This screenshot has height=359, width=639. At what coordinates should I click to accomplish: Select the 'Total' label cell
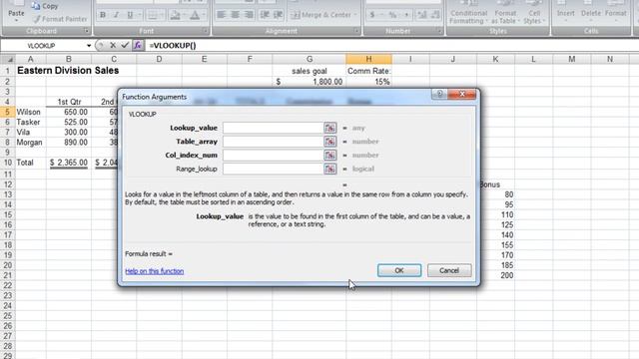coord(31,163)
